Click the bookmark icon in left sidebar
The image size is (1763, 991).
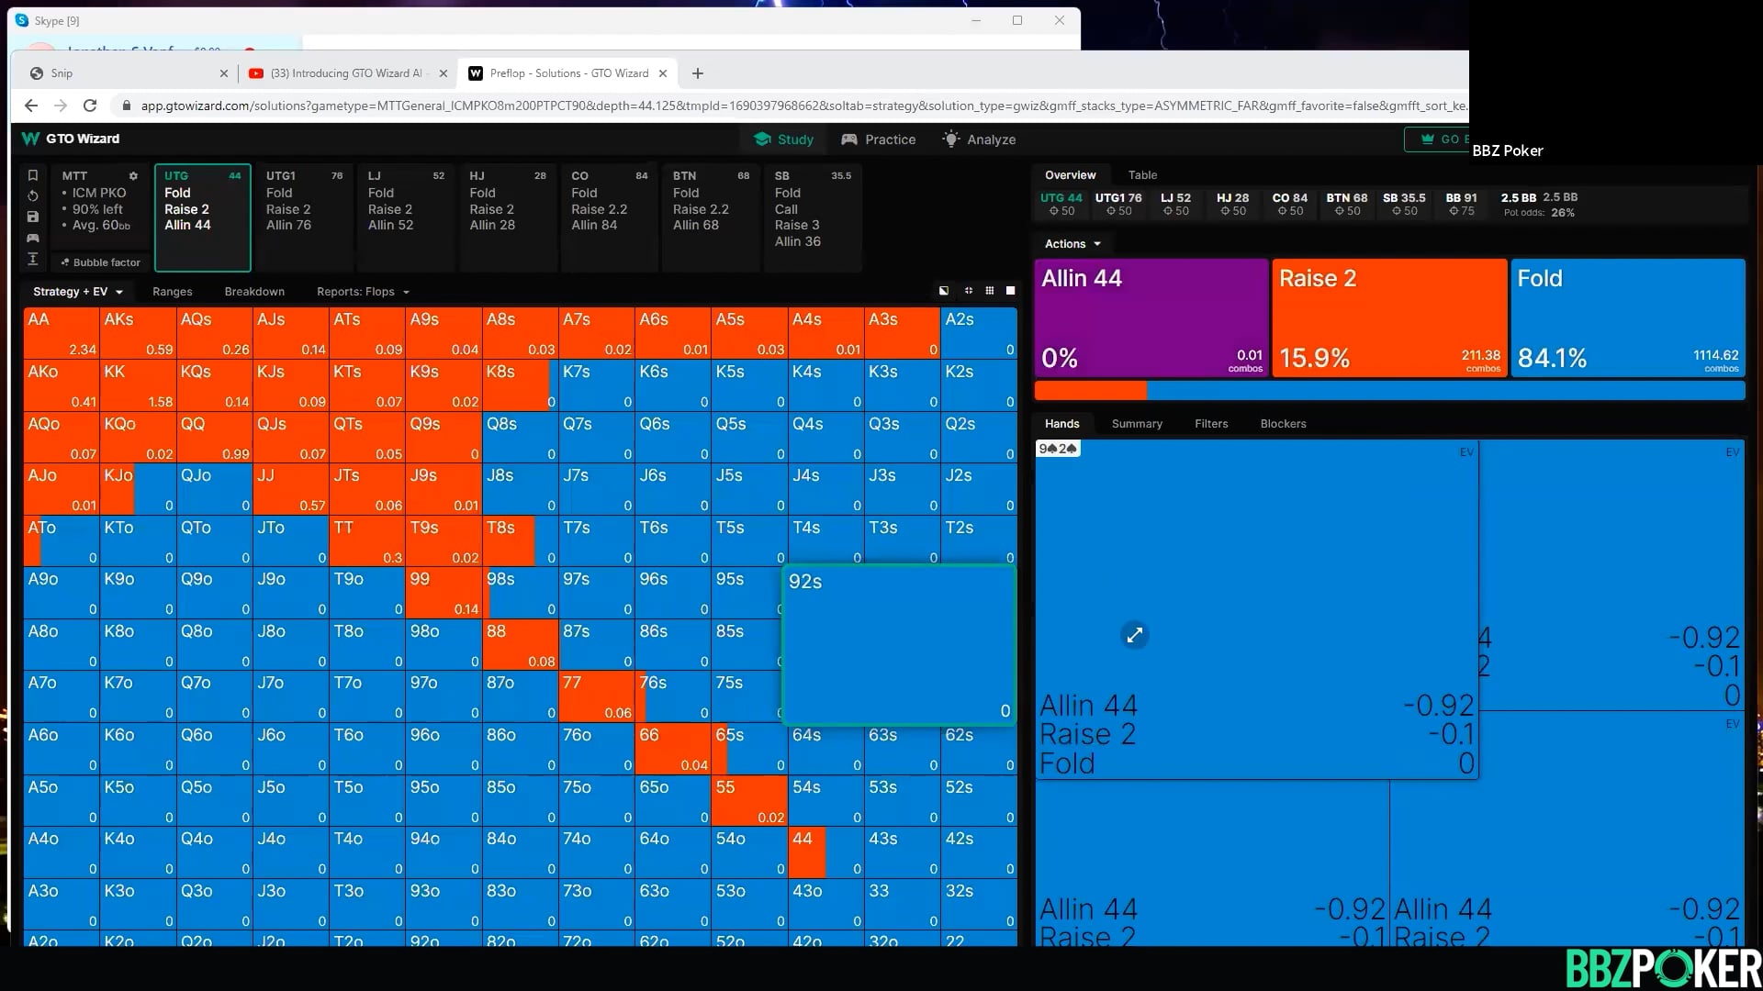(x=33, y=175)
